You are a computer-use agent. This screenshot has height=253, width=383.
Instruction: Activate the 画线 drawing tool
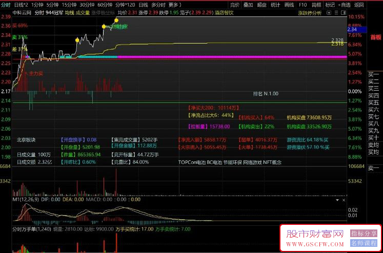289,5
